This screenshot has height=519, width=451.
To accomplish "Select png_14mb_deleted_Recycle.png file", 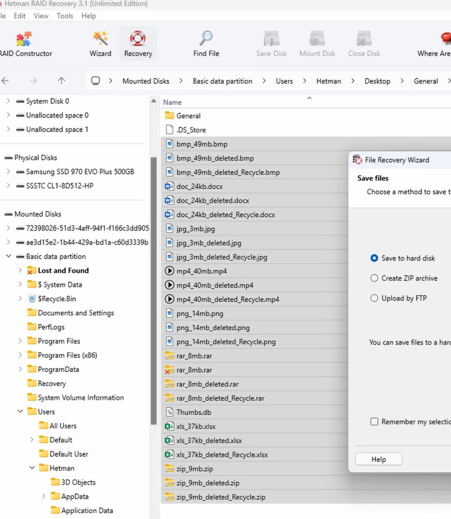I will click(220, 342).
